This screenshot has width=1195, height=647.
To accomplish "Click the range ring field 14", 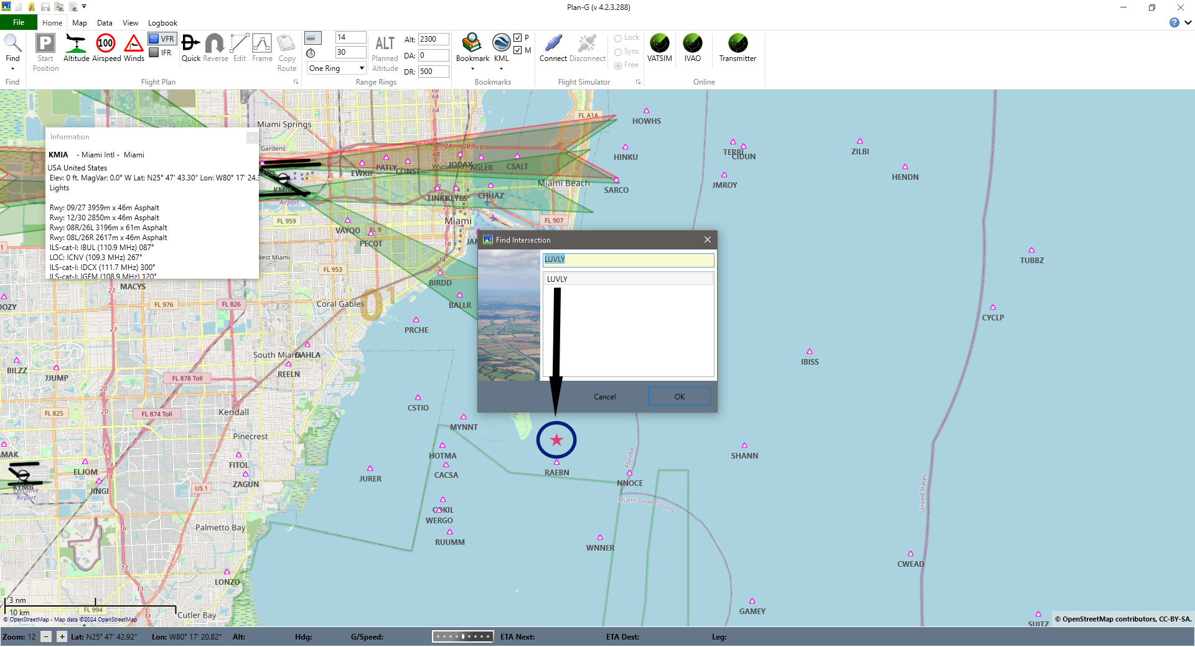I will pyautogui.click(x=350, y=37).
